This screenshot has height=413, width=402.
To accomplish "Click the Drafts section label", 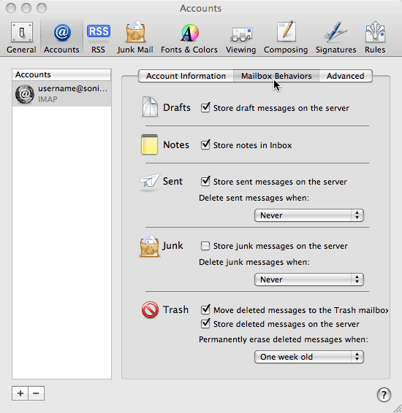I will point(176,107).
